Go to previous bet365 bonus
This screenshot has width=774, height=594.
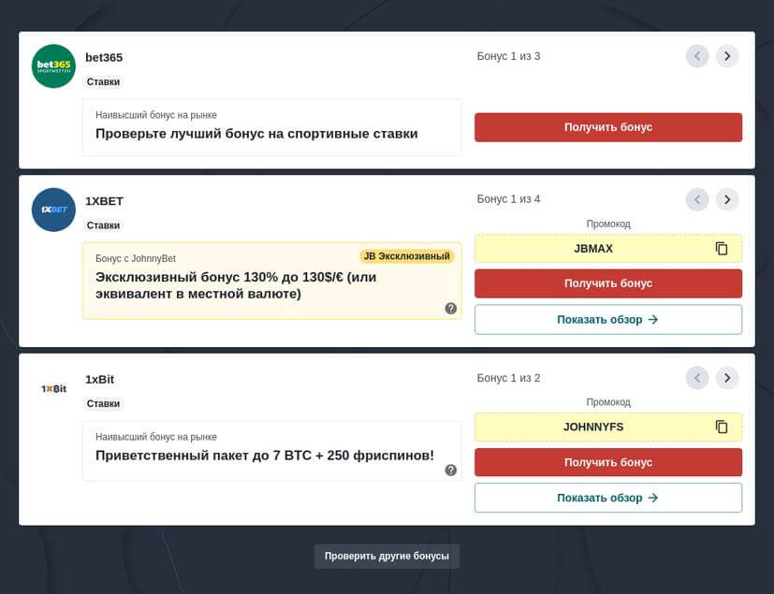tap(697, 56)
